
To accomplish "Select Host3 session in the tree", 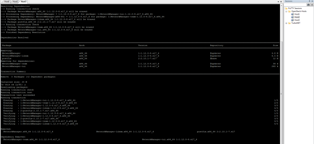I will coord(297,20).
